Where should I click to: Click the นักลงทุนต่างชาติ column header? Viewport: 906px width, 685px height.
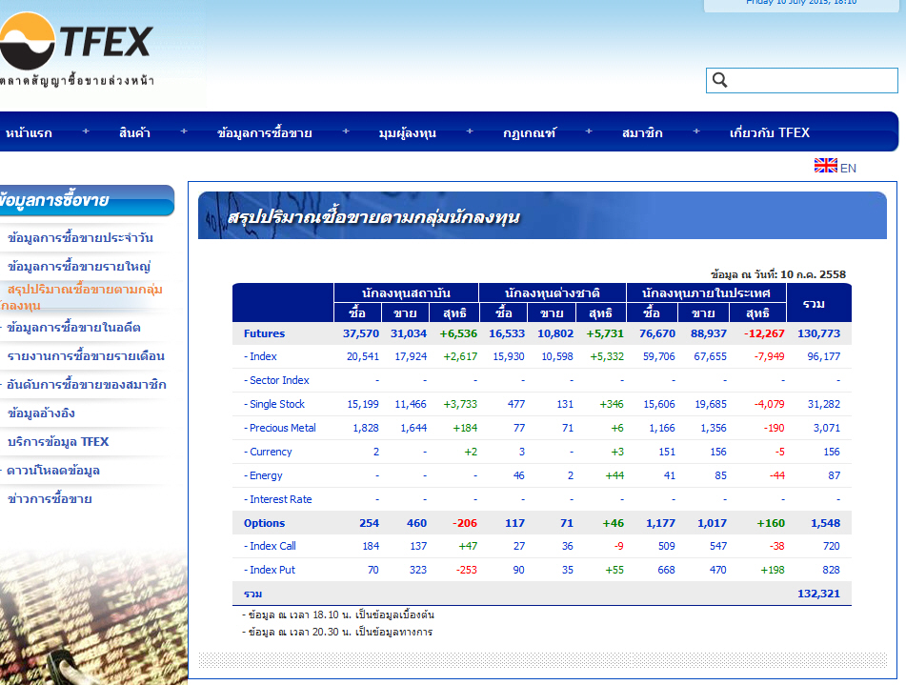[553, 293]
